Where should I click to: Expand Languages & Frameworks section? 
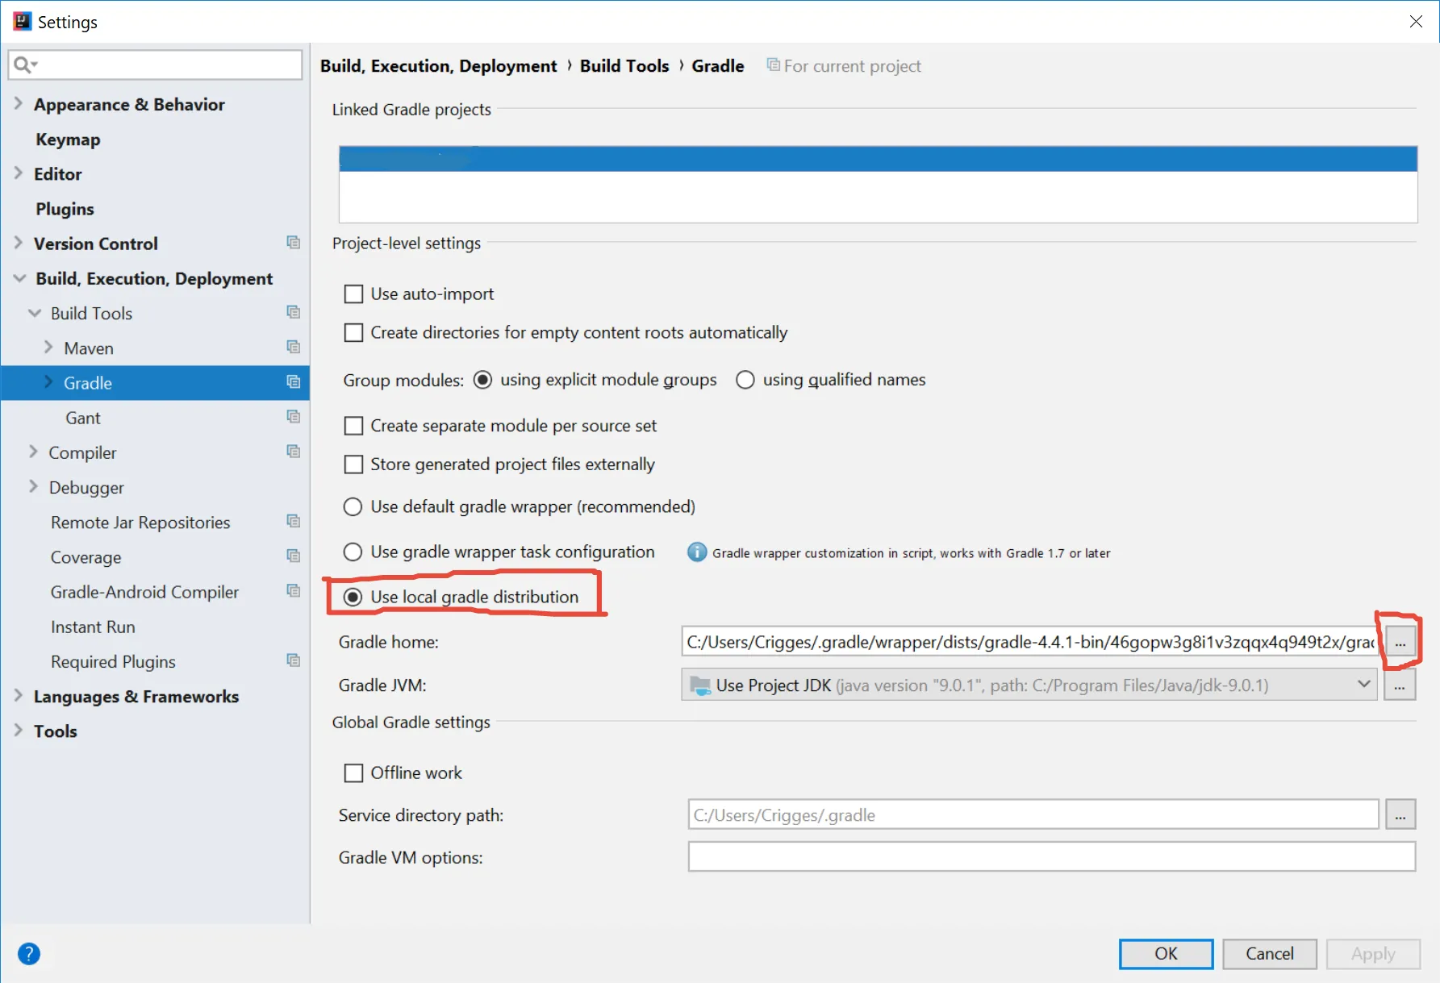(19, 695)
